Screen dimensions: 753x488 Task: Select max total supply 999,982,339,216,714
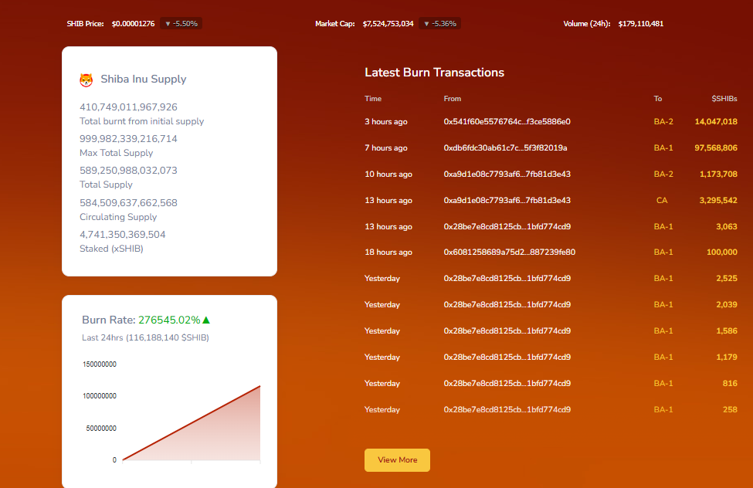[128, 139]
